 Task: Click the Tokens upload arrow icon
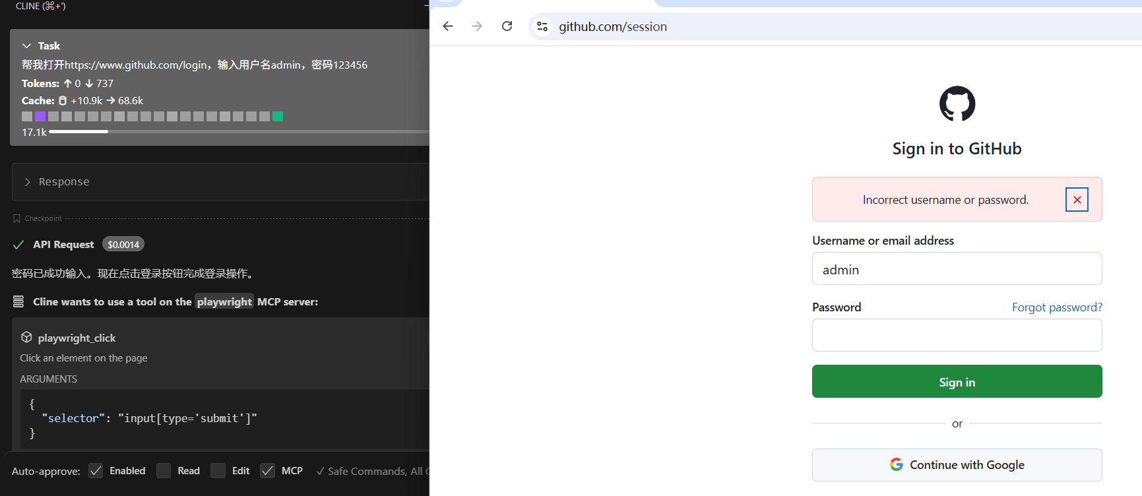pyautogui.click(x=67, y=84)
